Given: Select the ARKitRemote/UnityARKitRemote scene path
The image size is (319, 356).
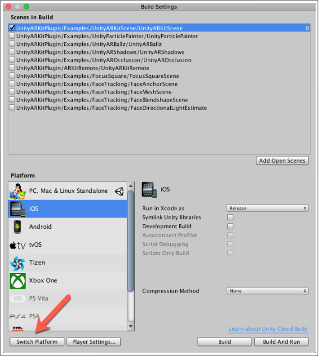Looking at the screenshot, I should [82, 68].
